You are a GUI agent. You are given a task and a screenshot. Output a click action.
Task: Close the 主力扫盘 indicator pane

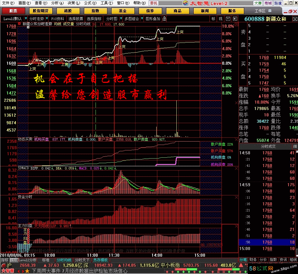point(236,226)
